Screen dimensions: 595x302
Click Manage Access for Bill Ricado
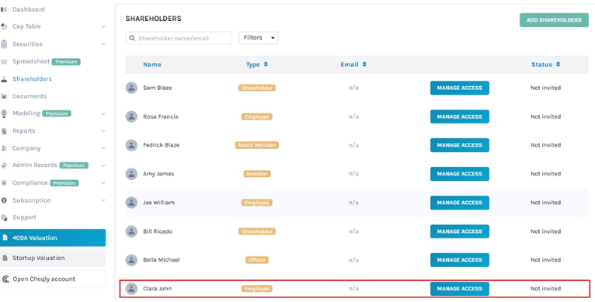coord(460,231)
